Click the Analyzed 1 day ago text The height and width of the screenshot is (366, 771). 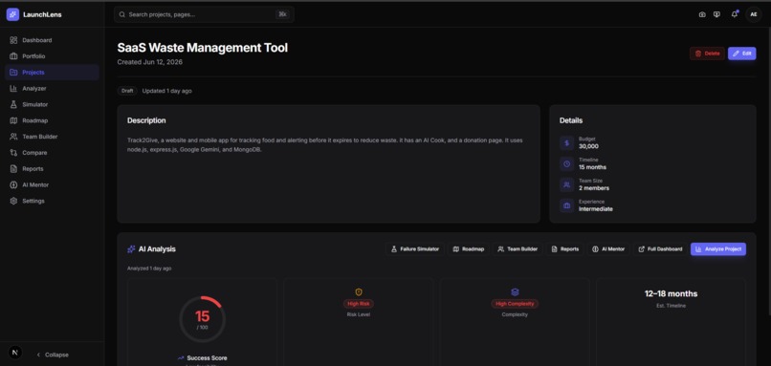[149, 269]
